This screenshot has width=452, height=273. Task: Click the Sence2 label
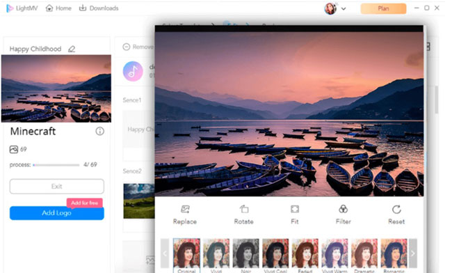[132, 171]
